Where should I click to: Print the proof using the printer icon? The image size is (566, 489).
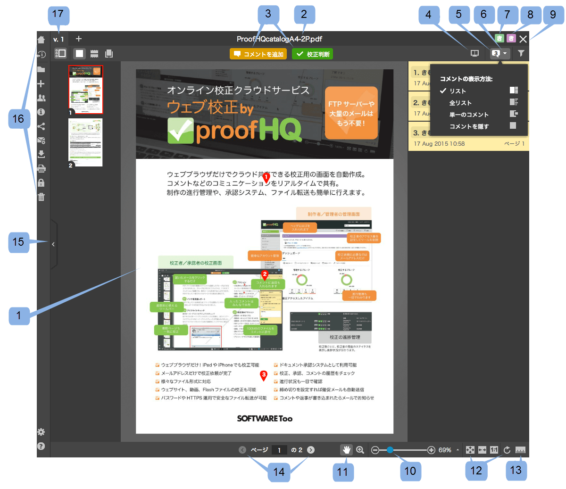41,168
